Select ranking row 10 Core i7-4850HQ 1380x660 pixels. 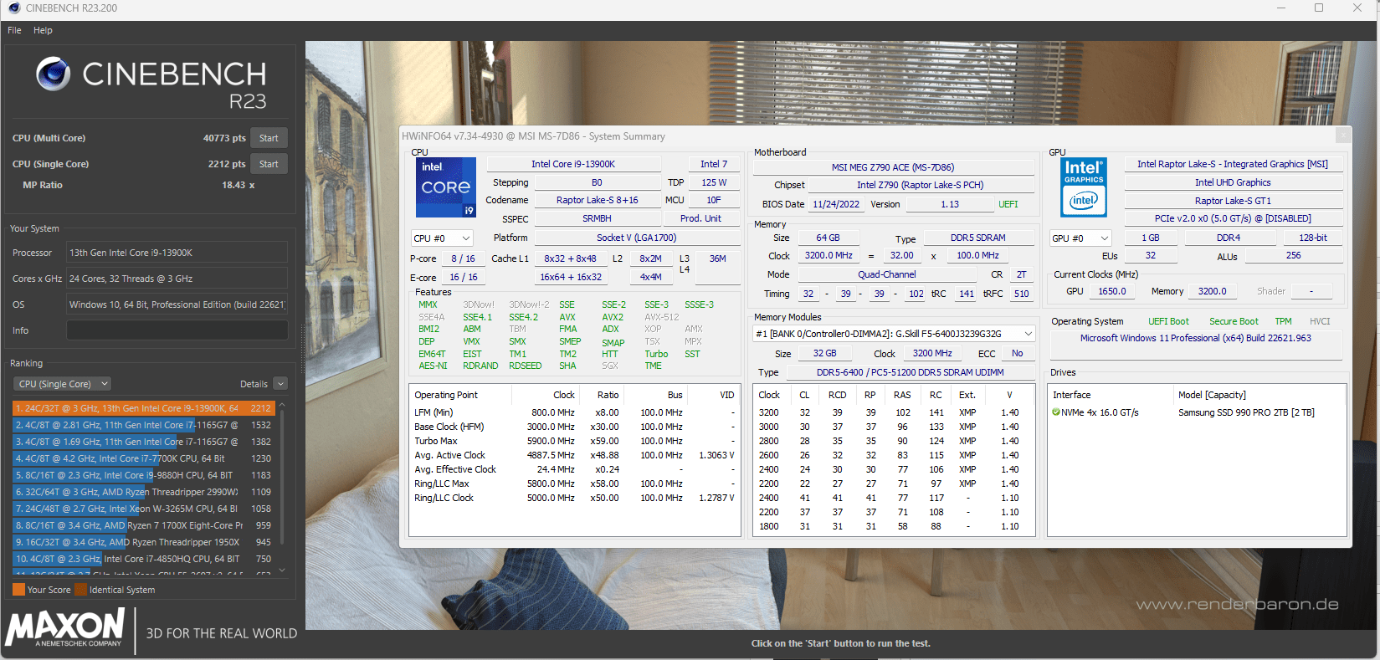(143, 559)
